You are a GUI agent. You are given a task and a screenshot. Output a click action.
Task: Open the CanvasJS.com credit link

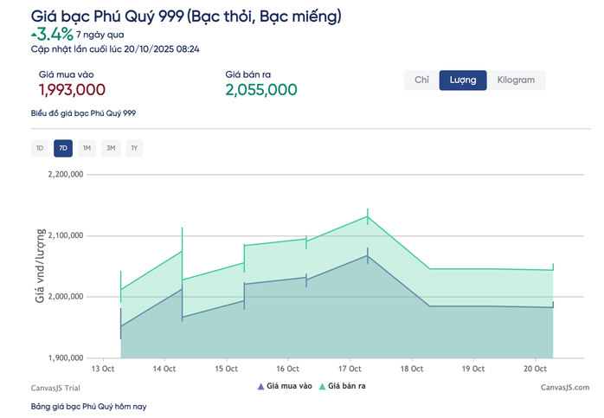coord(565,388)
